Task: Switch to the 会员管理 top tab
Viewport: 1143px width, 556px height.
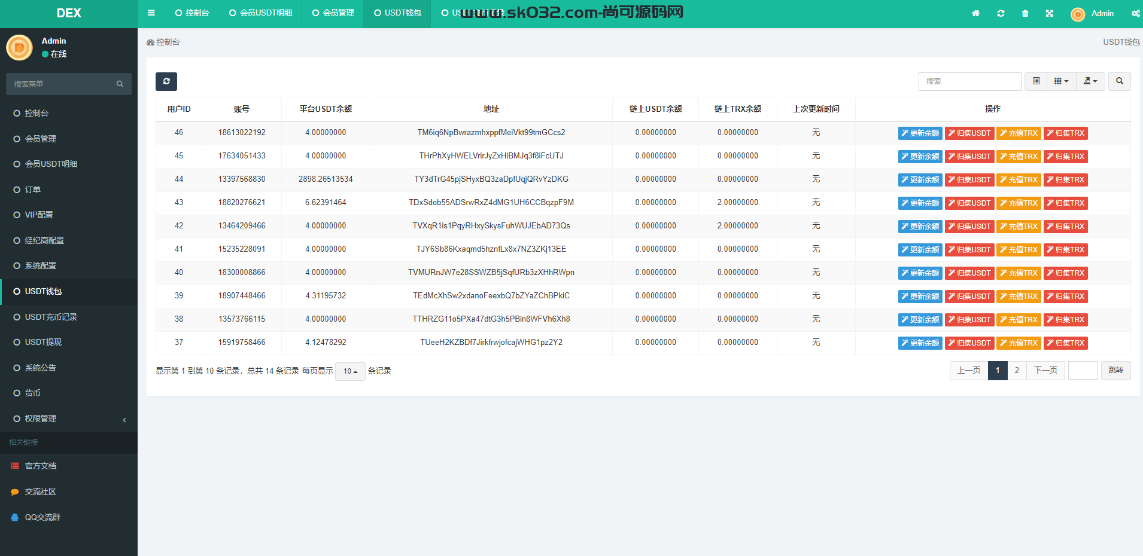Action: (333, 13)
